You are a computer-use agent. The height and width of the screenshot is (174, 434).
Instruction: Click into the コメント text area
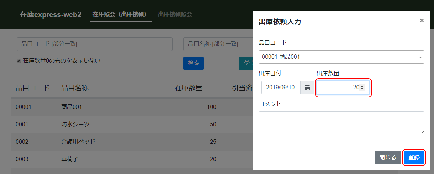[341, 122]
